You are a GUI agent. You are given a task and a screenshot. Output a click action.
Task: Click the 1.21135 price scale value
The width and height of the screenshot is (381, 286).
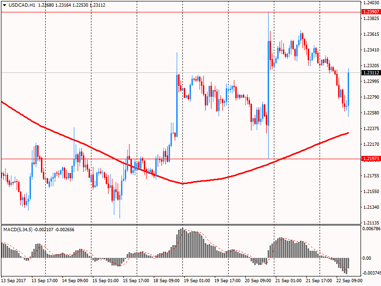371,223
